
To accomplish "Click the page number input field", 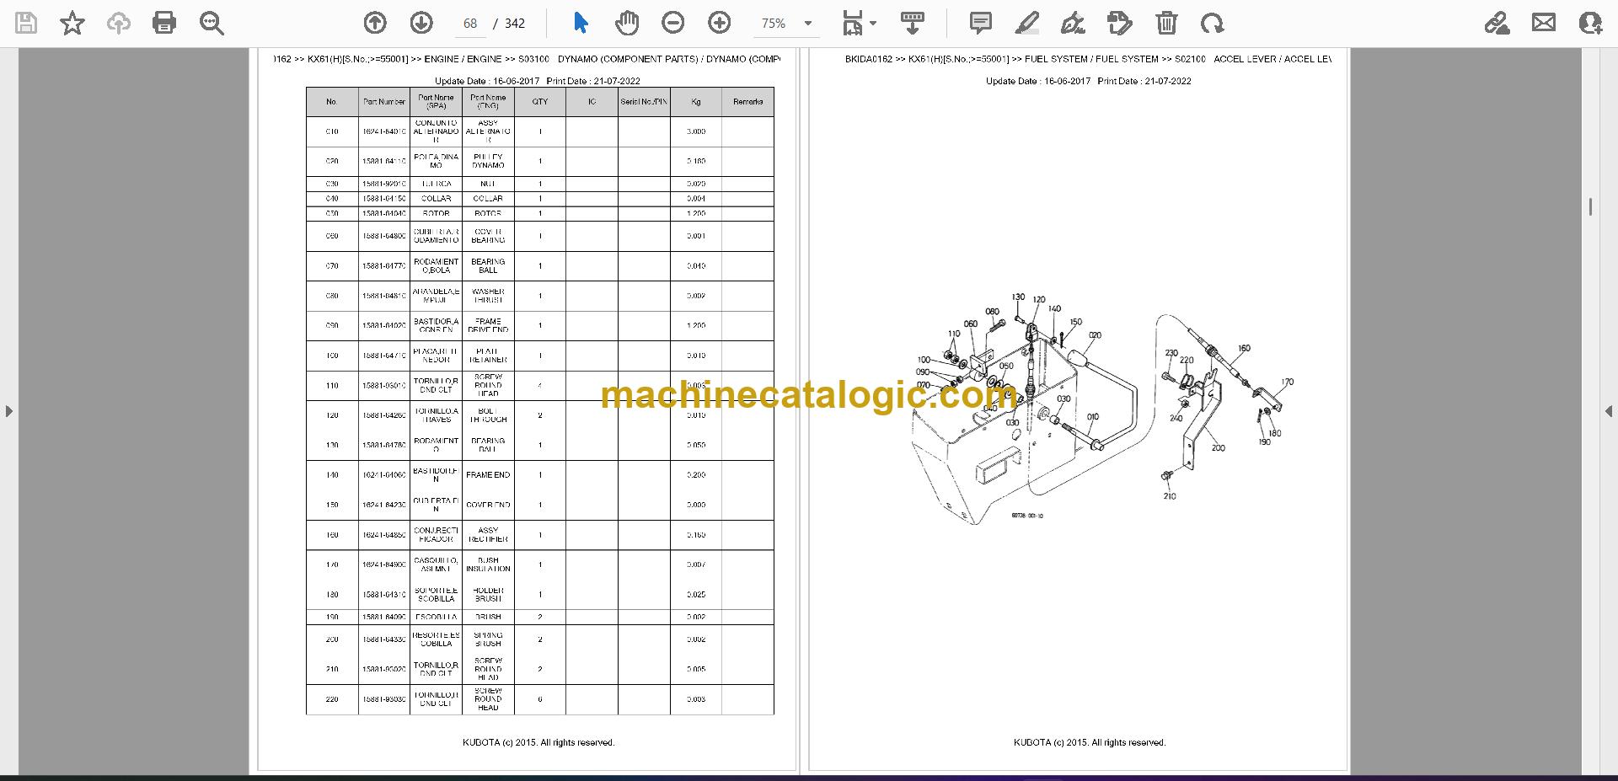I will (470, 24).
